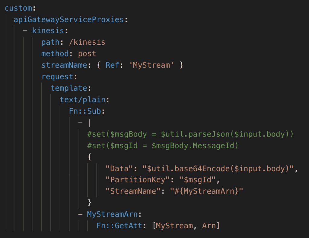Select the 'method' key
The width and height of the screenshot is (309, 238).
click(x=55, y=54)
